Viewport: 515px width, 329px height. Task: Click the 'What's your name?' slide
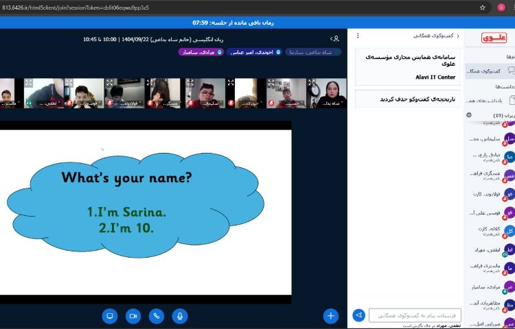[x=146, y=212]
